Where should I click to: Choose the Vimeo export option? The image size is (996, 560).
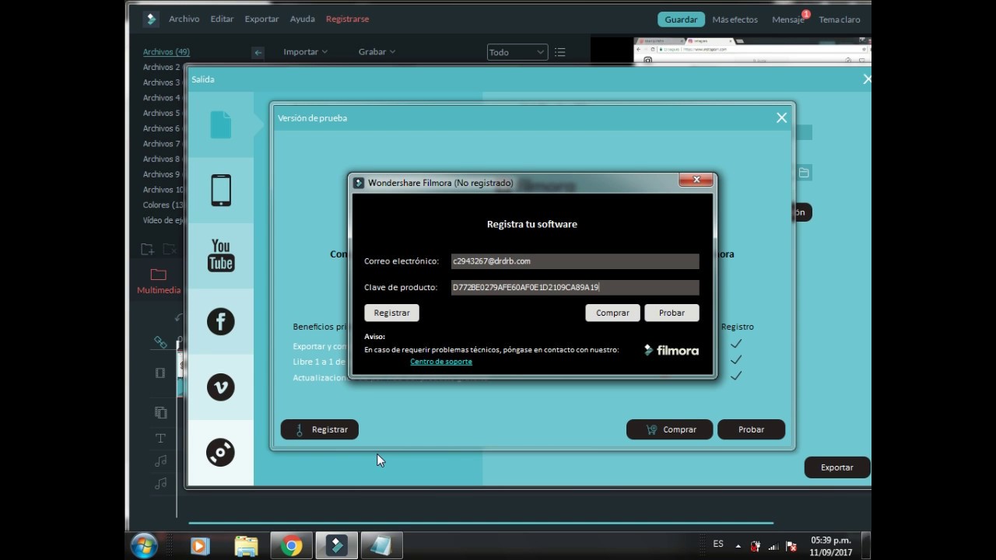point(221,387)
